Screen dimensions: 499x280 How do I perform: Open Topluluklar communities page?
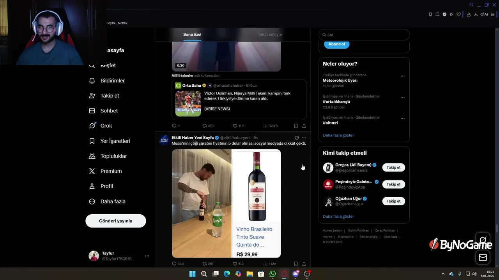pyautogui.click(x=108, y=156)
